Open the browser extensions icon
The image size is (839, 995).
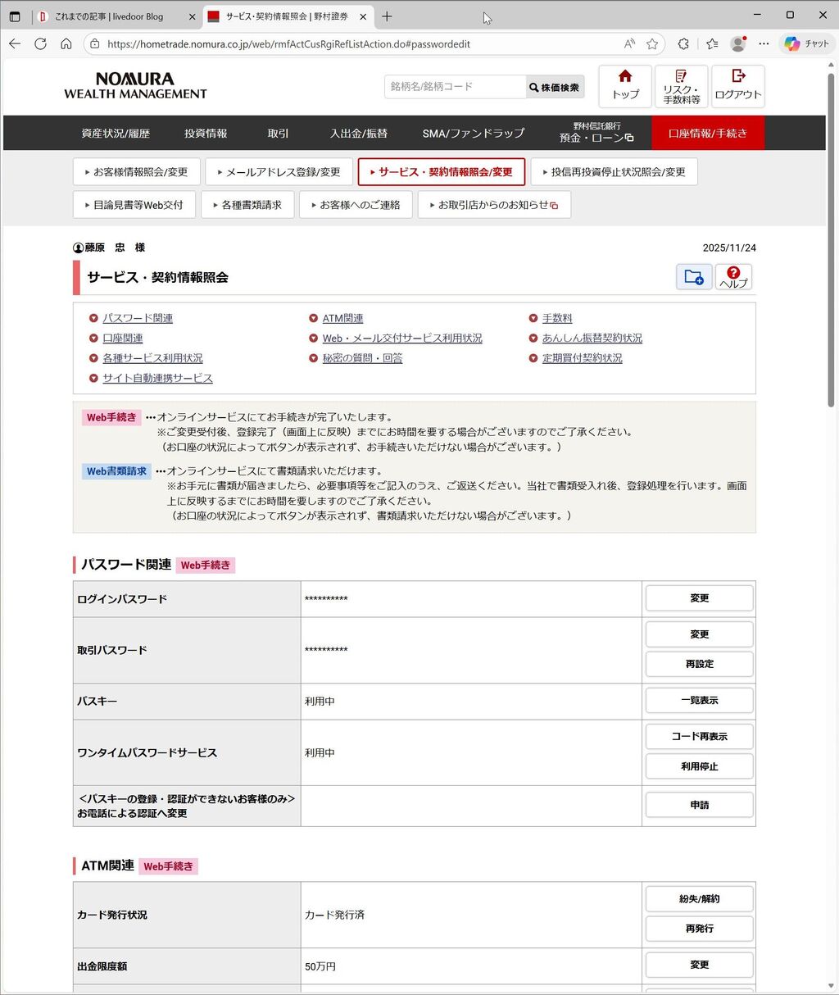pos(684,43)
